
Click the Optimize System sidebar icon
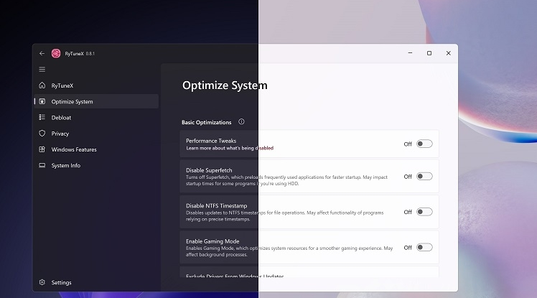point(42,101)
